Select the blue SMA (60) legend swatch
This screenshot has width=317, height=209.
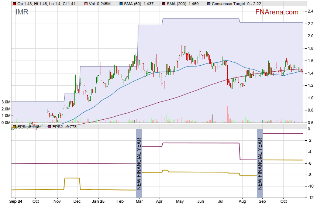122,3
